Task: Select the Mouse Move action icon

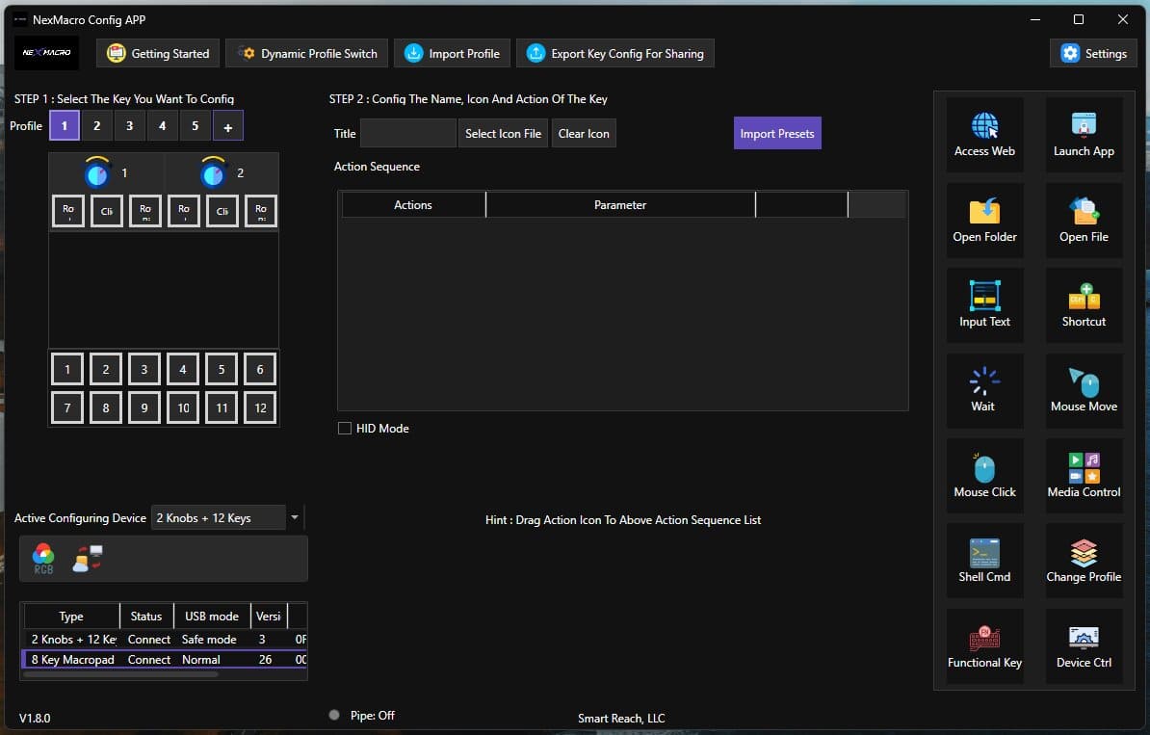Action: click(1084, 389)
